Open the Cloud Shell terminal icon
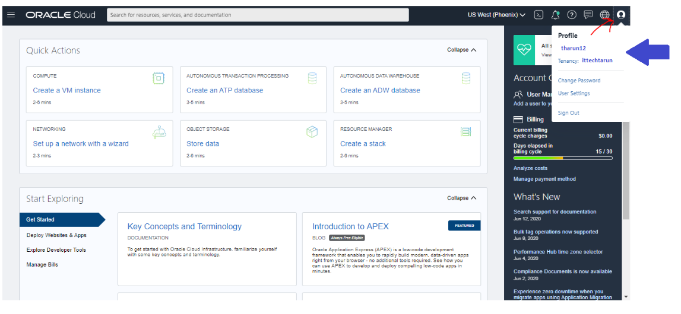Viewport: 681px width, 314px height. coord(539,15)
